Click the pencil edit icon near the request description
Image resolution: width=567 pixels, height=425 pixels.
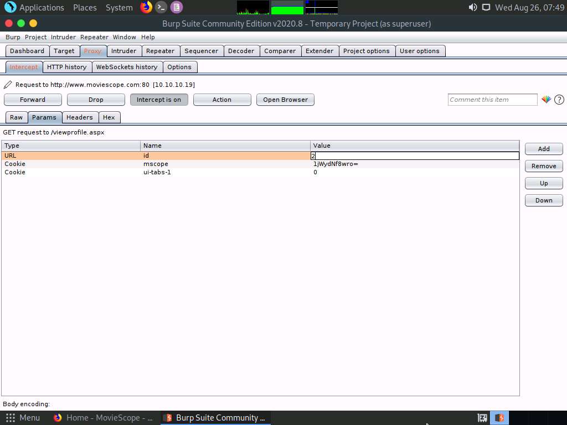click(x=7, y=84)
